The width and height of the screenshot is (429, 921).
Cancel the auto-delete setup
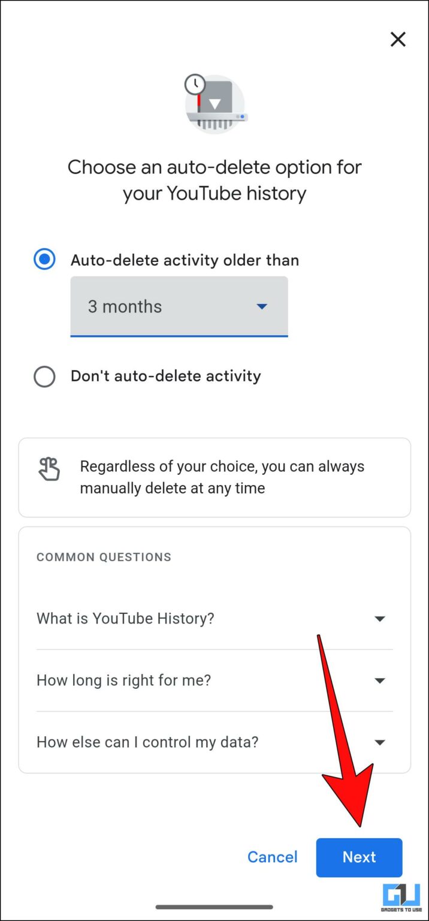[x=273, y=857]
